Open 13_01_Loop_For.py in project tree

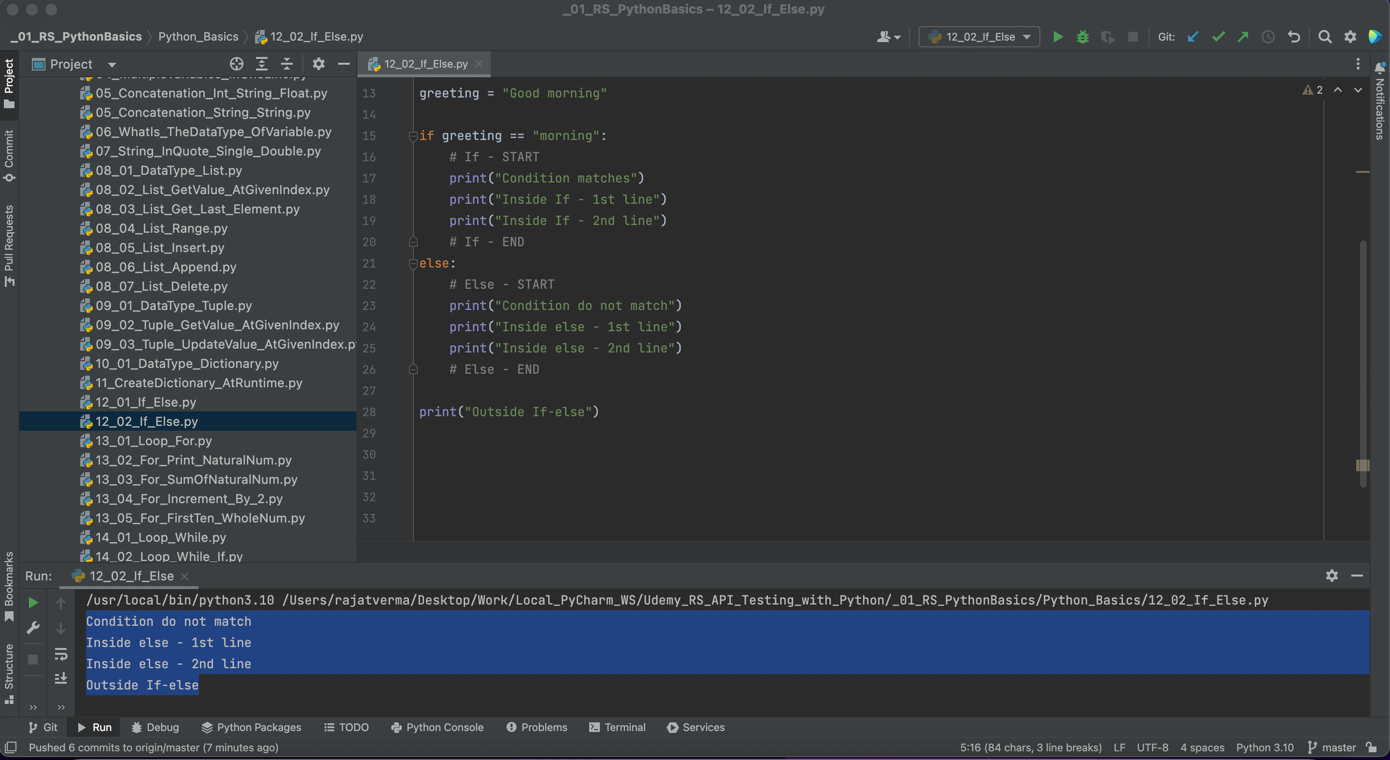pos(153,441)
